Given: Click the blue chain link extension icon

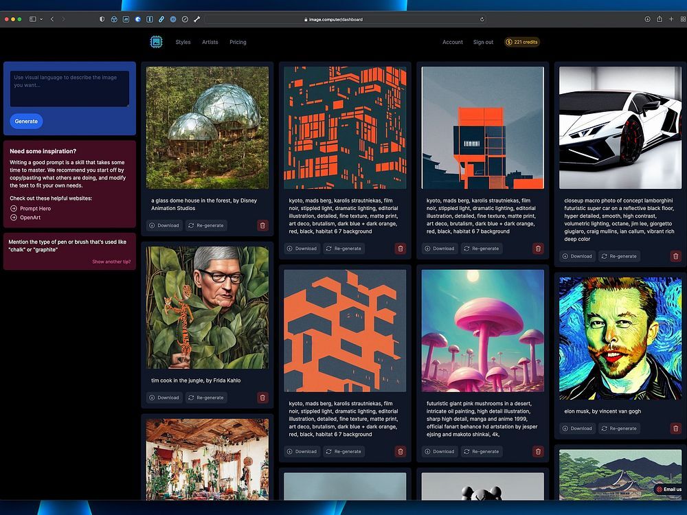Looking at the screenshot, I should coord(161,19).
